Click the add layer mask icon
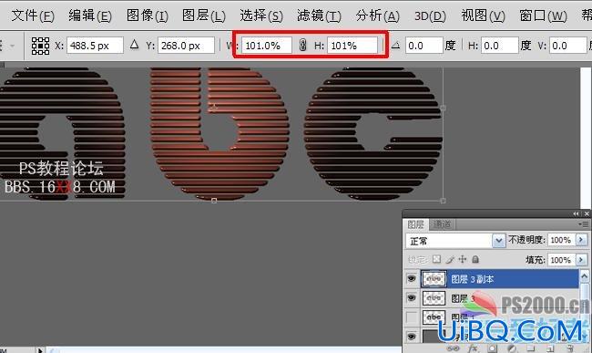 (492, 348)
